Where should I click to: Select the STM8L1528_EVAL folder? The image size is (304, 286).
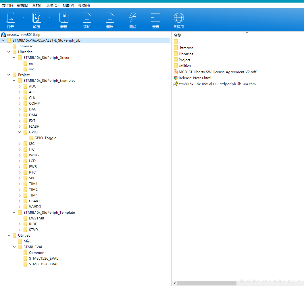tap(43, 264)
